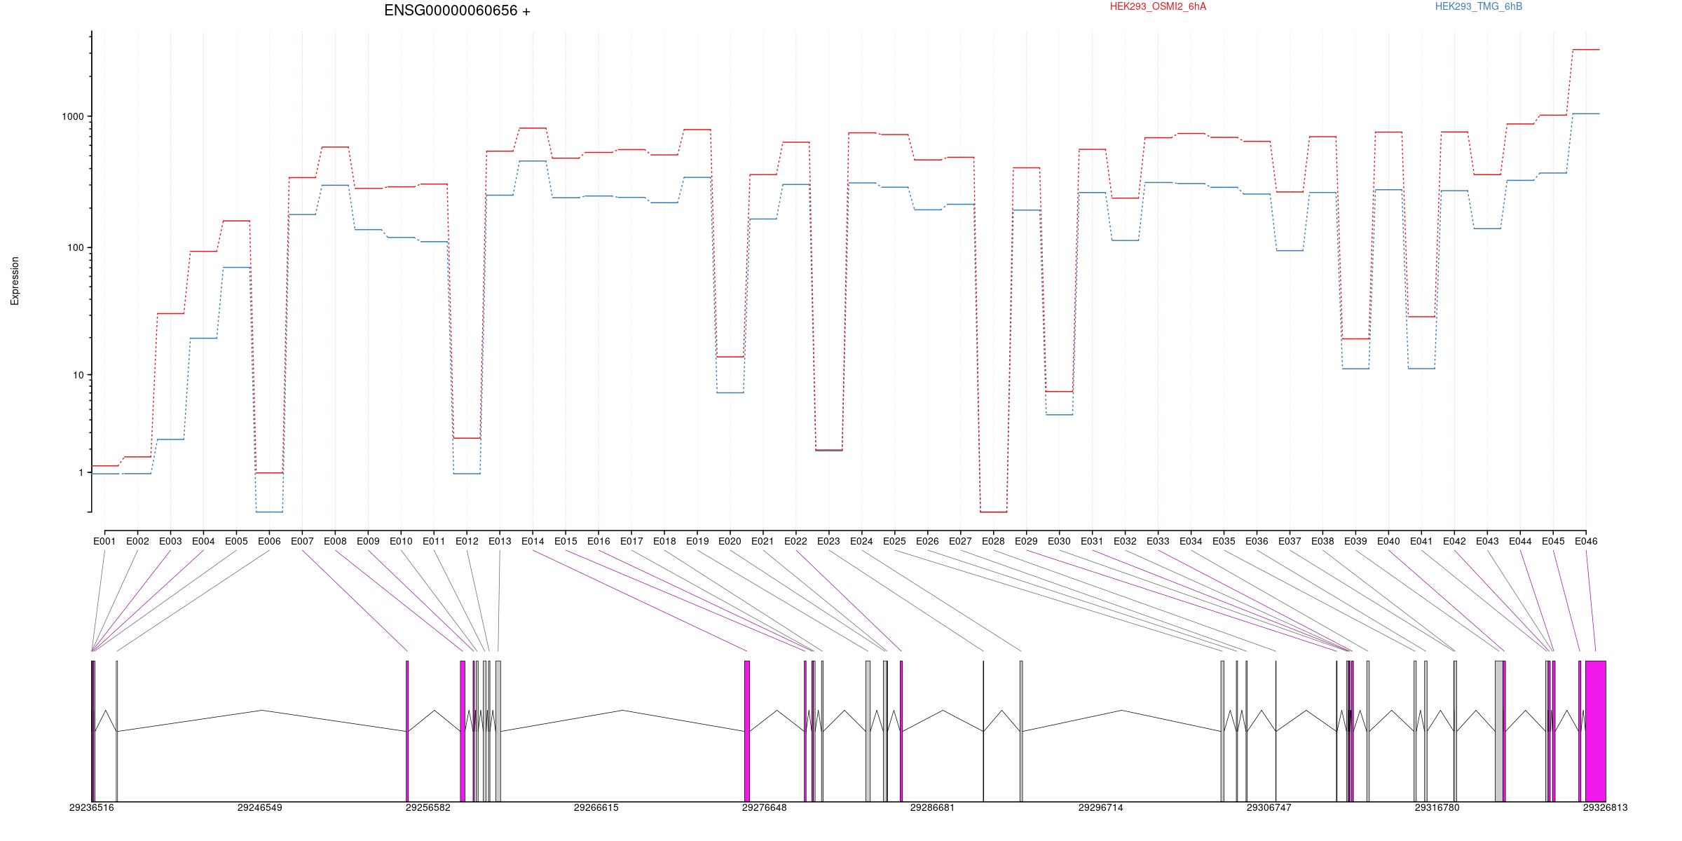The image size is (1682, 841).
Task: Click exon label E041
Action: (x=1421, y=541)
